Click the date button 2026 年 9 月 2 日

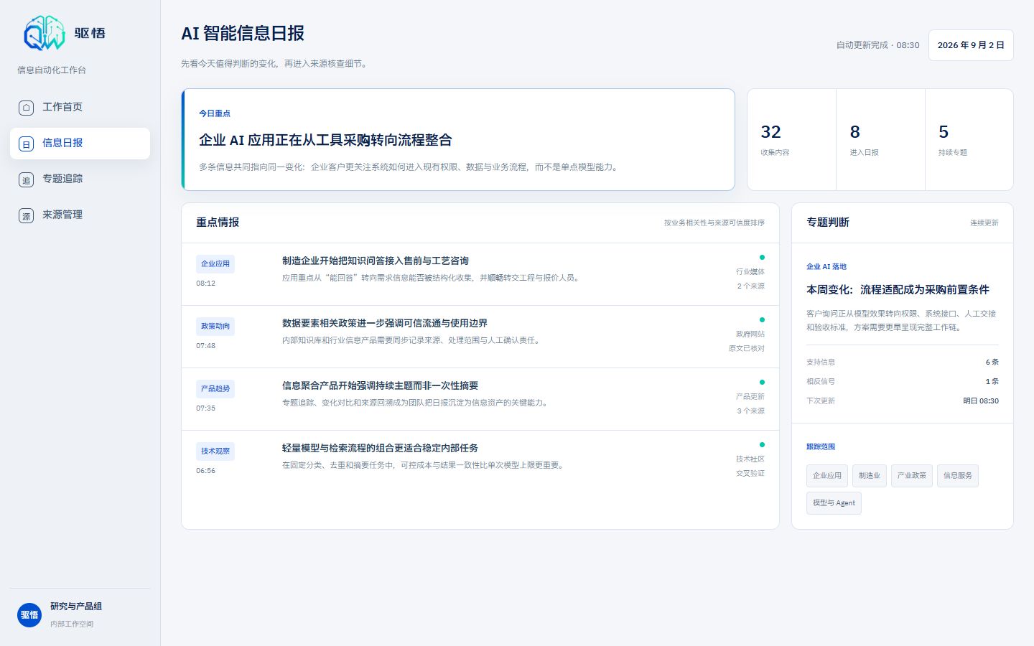coord(971,45)
